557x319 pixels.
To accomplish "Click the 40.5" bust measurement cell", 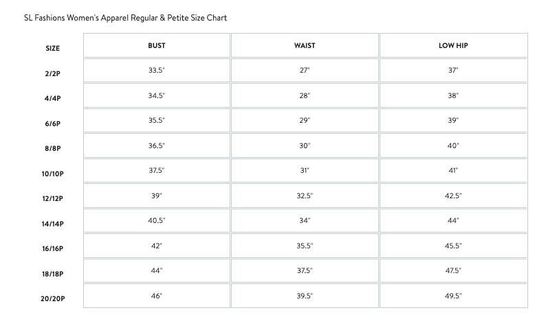I will coord(156,220).
